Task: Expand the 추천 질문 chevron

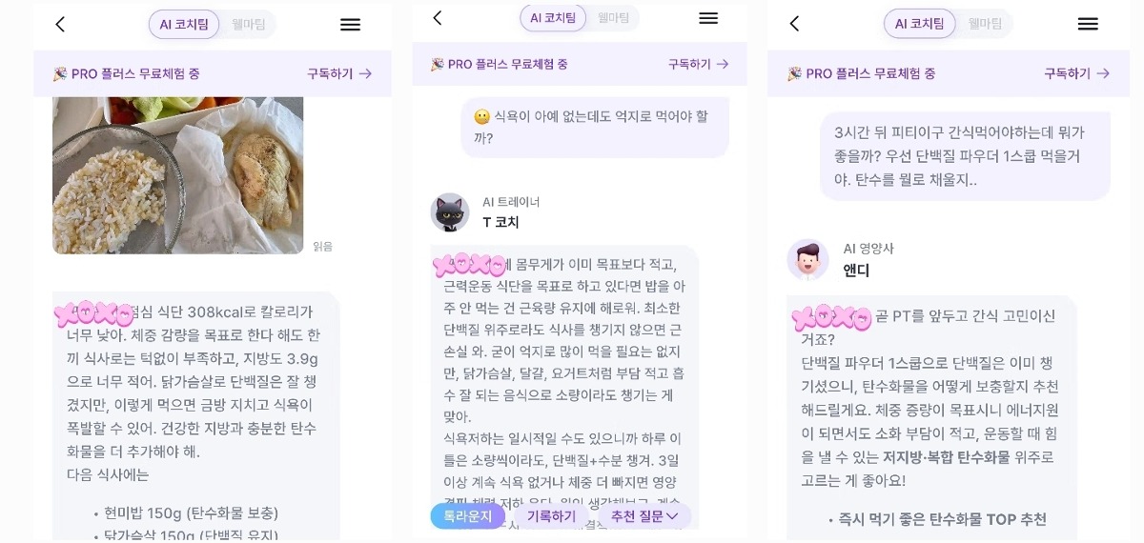Action: 672,516
